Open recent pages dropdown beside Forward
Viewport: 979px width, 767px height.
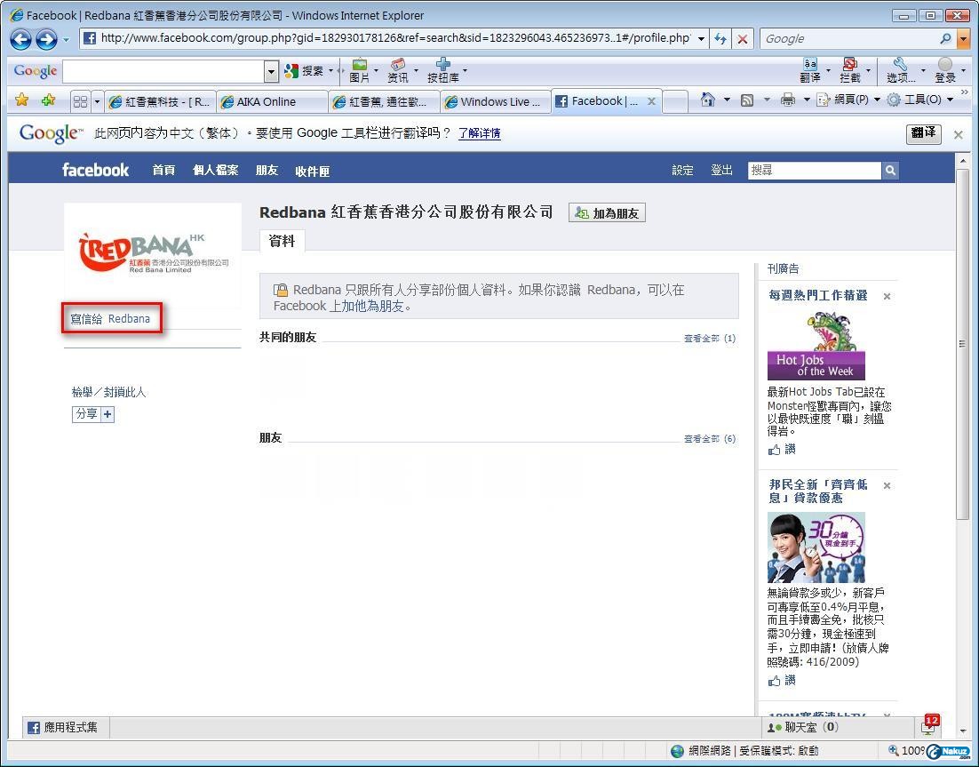[66, 40]
